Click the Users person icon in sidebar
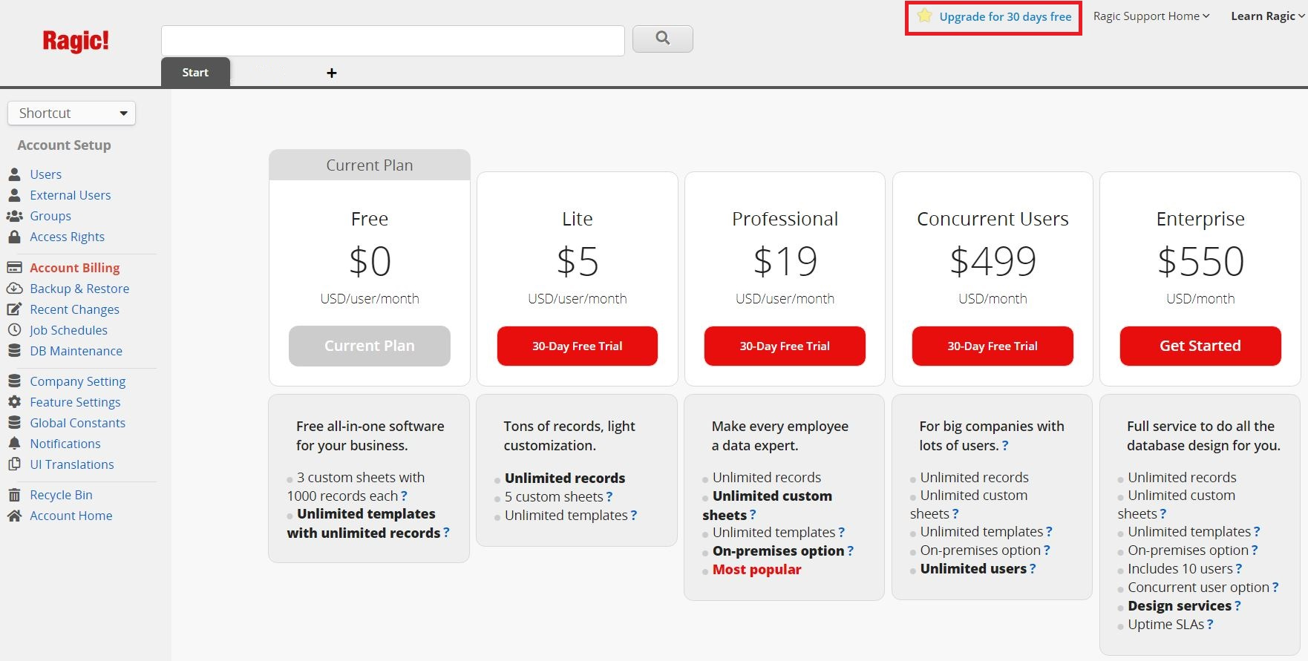 coord(14,174)
